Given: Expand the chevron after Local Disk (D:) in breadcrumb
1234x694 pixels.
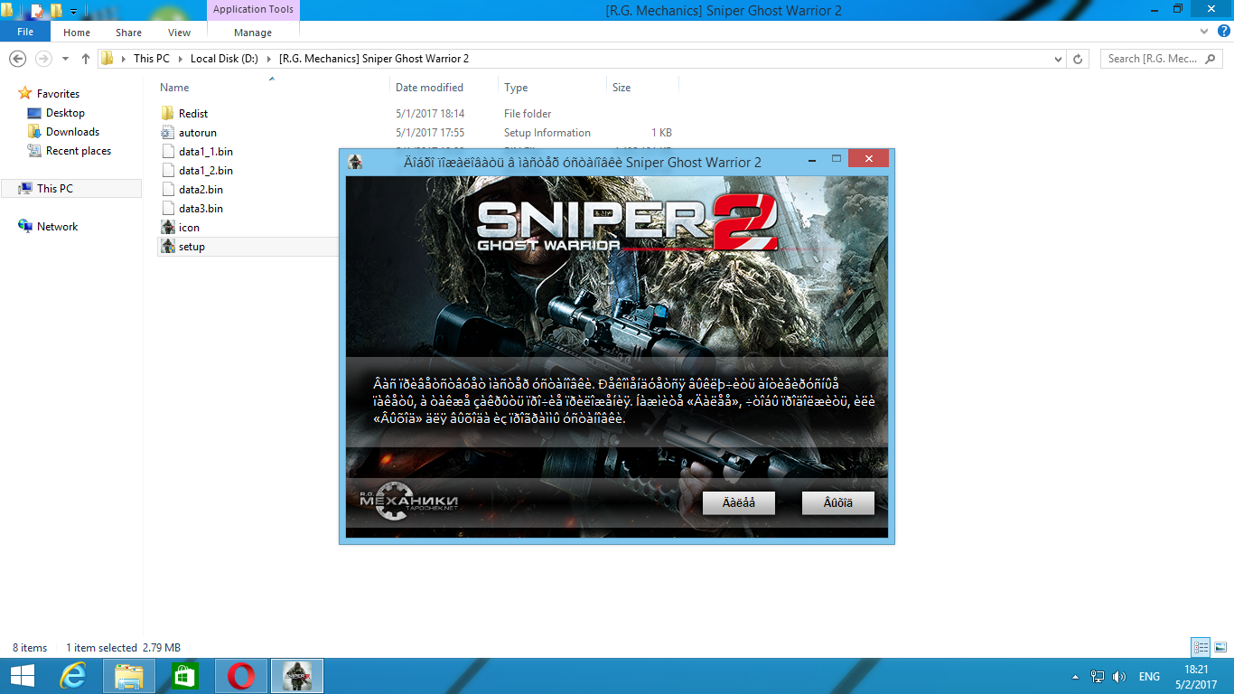Looking at the screenshot, I should click(268, 59).
